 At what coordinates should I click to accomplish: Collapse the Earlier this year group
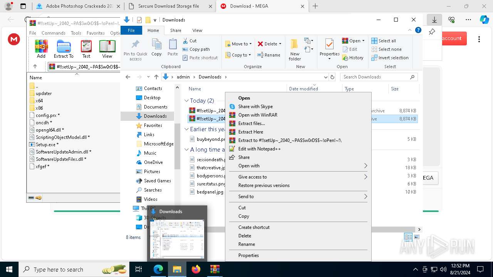[x=186, y=129]
